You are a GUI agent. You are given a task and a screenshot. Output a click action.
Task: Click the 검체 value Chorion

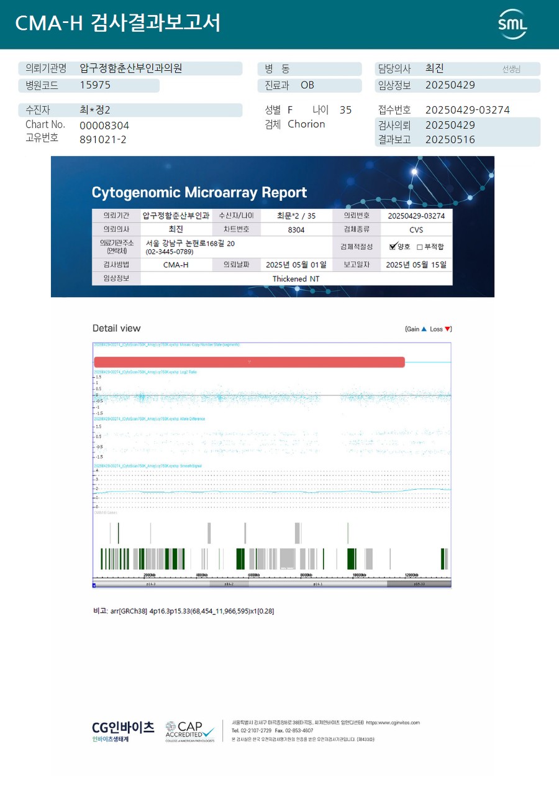(x=306, y=124)
